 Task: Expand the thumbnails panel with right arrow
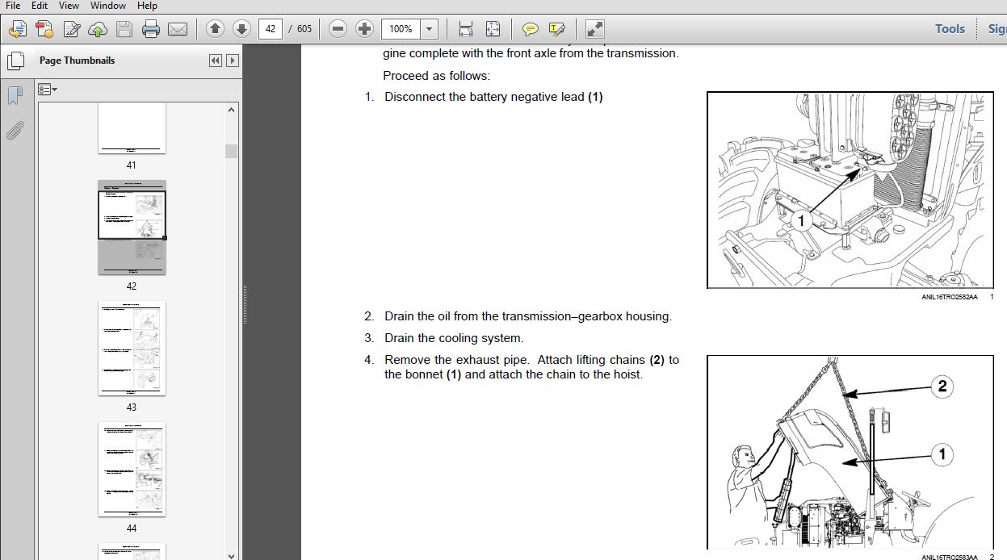233,61
